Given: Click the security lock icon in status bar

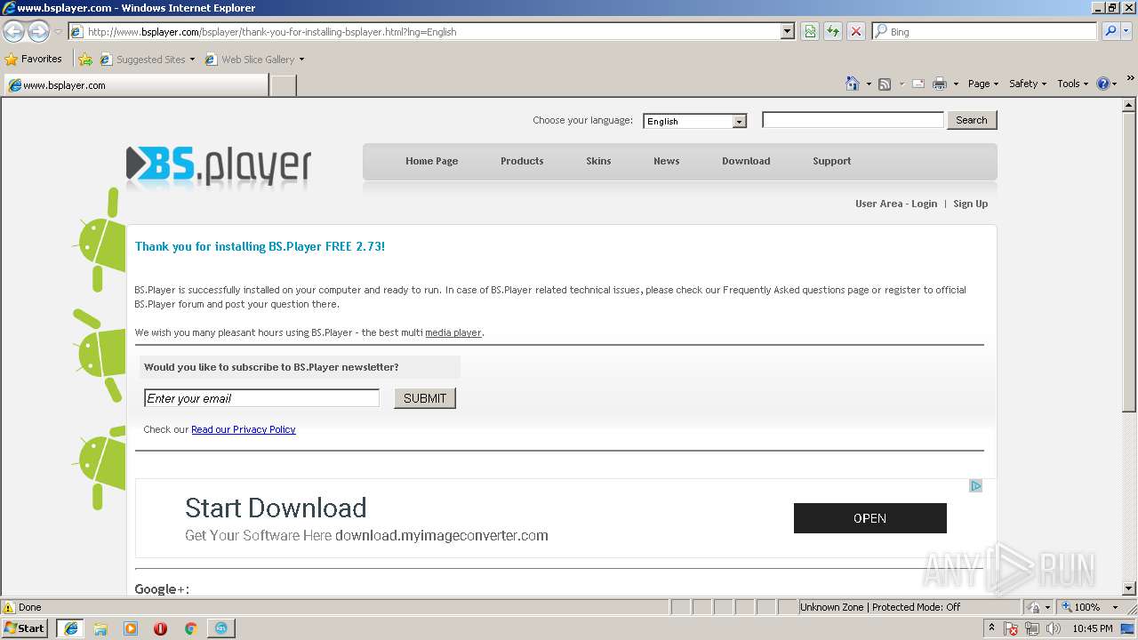Looking at the screenshot, I should [1034, 607].
